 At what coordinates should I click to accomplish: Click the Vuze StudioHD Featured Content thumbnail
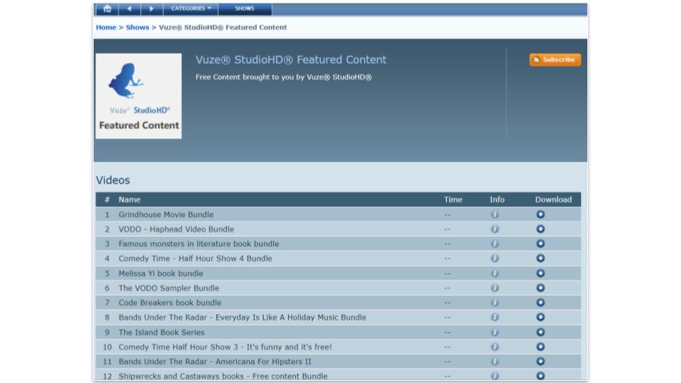click(x=138, y=96)
